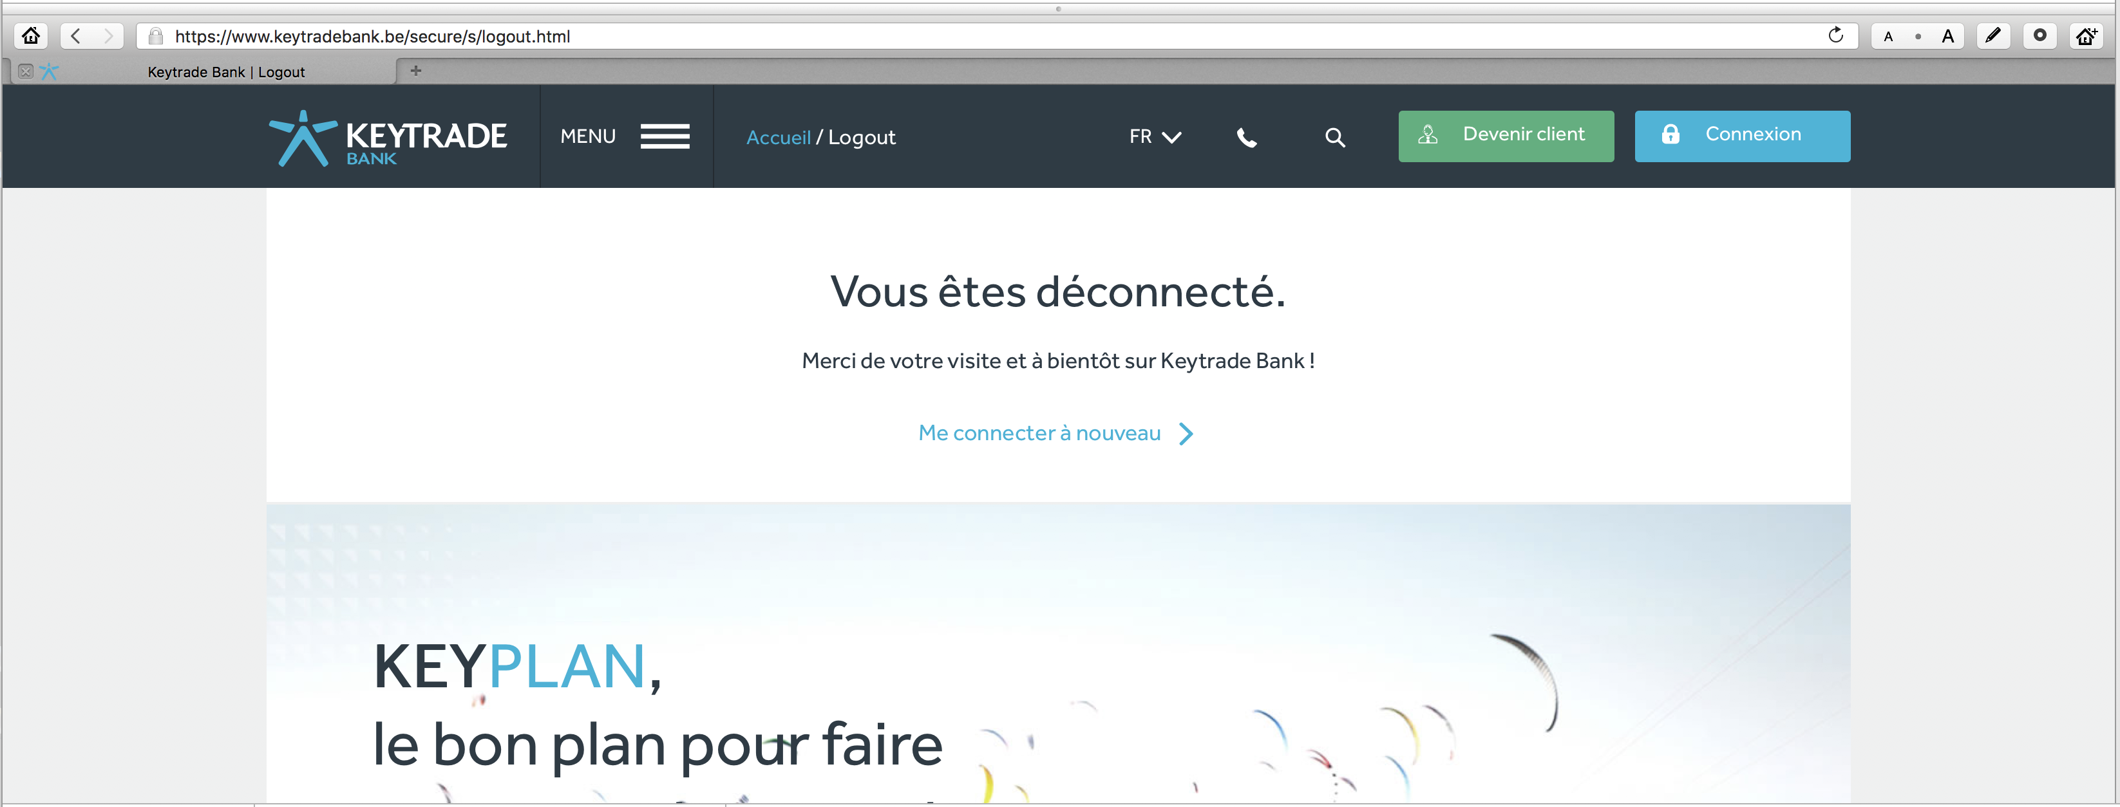Image resolution: width=2120 pixels, height=807 pixels.
Task: Decrease text size with small A
Action: pos(1888,37)
